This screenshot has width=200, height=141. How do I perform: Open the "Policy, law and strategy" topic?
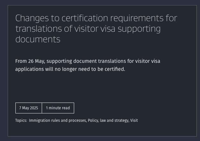click(x=109, y=120)
